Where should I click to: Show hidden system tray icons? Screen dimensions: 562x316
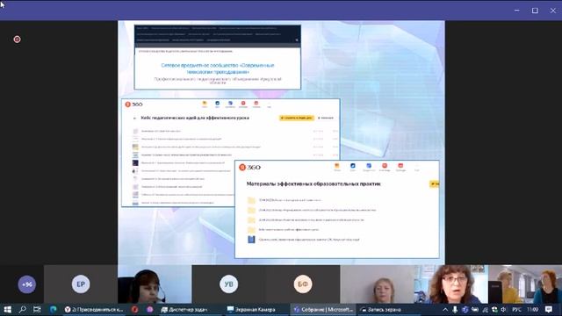(445, 309)
